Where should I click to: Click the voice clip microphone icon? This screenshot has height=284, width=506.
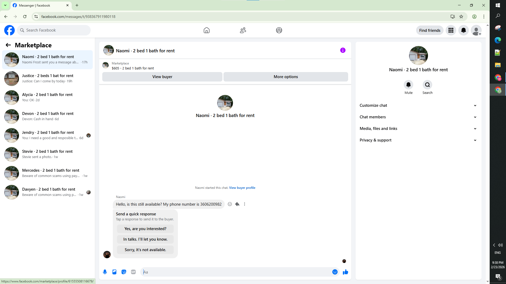tap(105, 272)
